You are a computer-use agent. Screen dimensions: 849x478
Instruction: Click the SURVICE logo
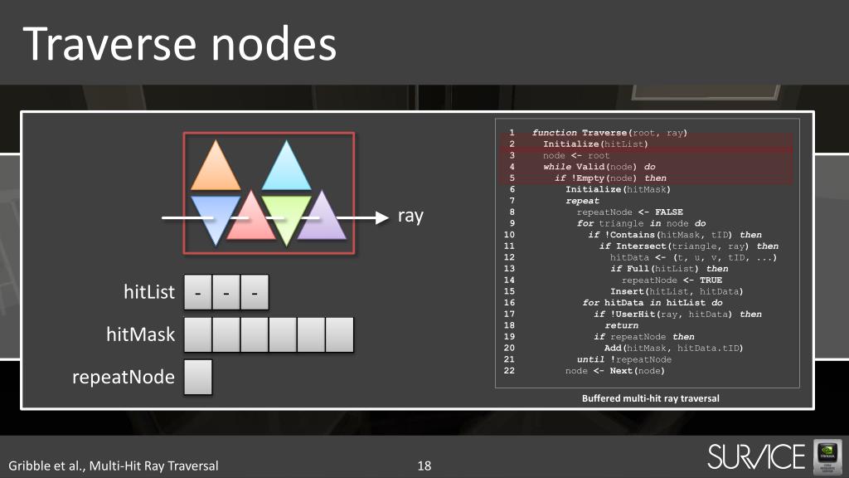coord(756,457)
